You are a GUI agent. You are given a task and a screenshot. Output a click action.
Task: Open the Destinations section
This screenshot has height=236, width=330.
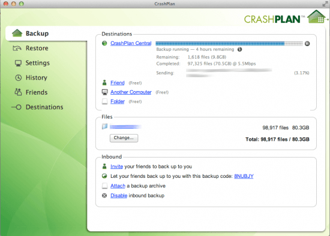pos(44,107)
